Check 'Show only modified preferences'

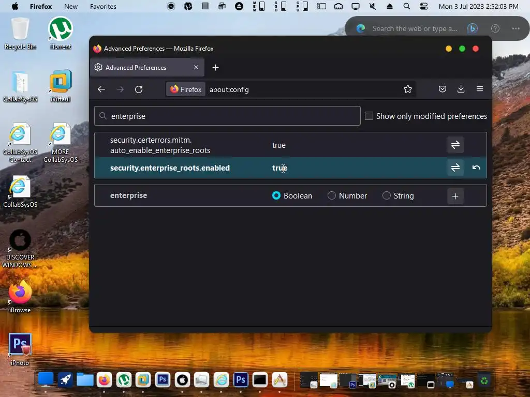369,116
